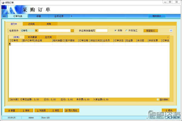This screenshot has height=121, width=182.
Task: Click the 相关销售订 column header
Action: click(x=59, y=41)
